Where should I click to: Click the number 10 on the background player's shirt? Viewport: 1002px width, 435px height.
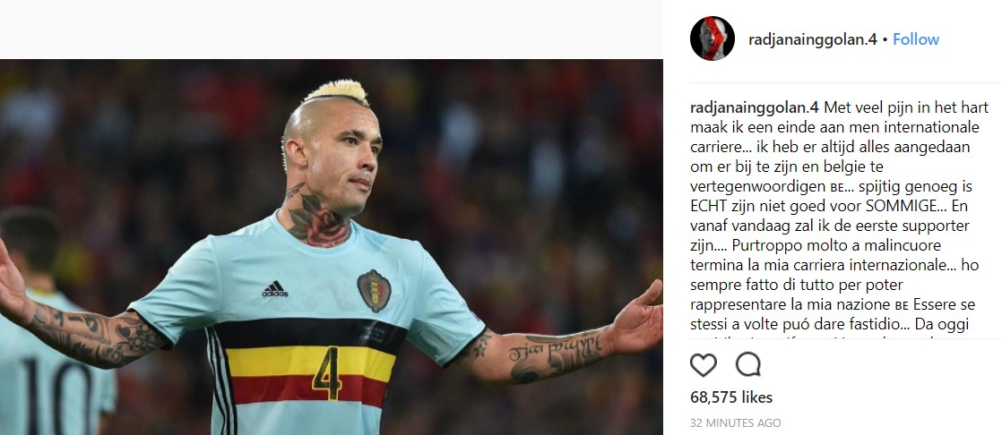[59, 395]
